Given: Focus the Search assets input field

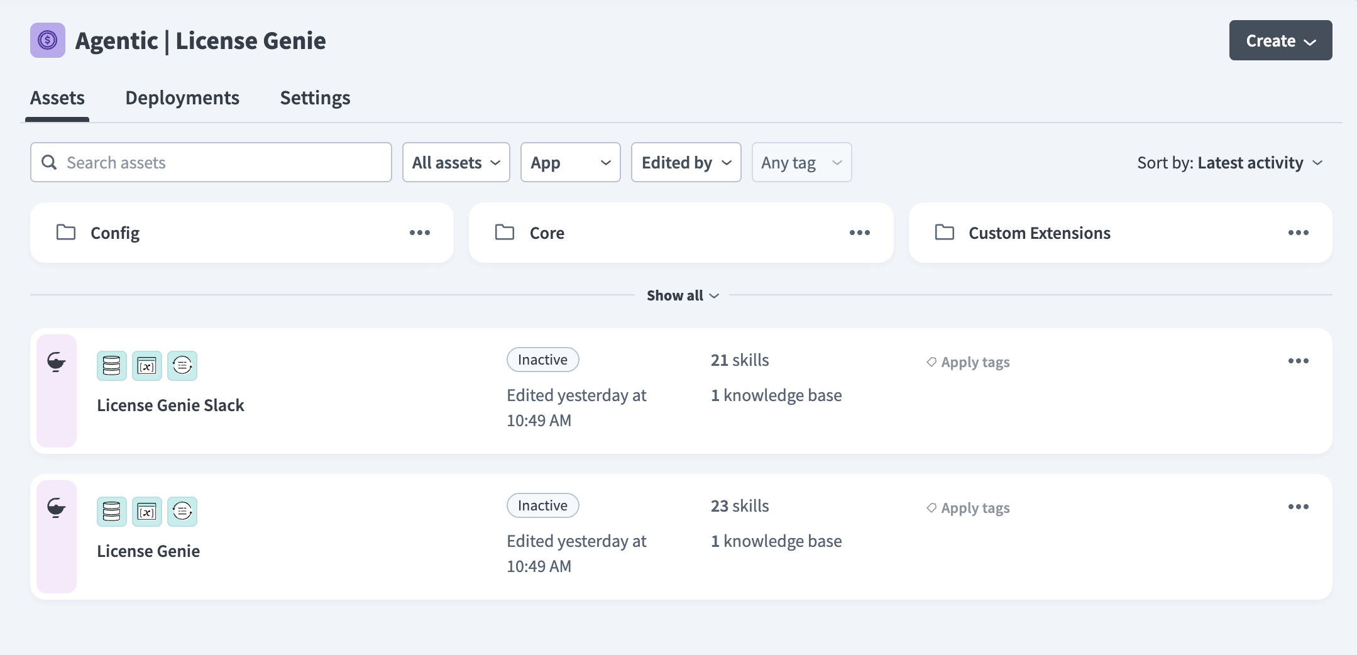Looking at the screenshot, I should pos(211,162).
